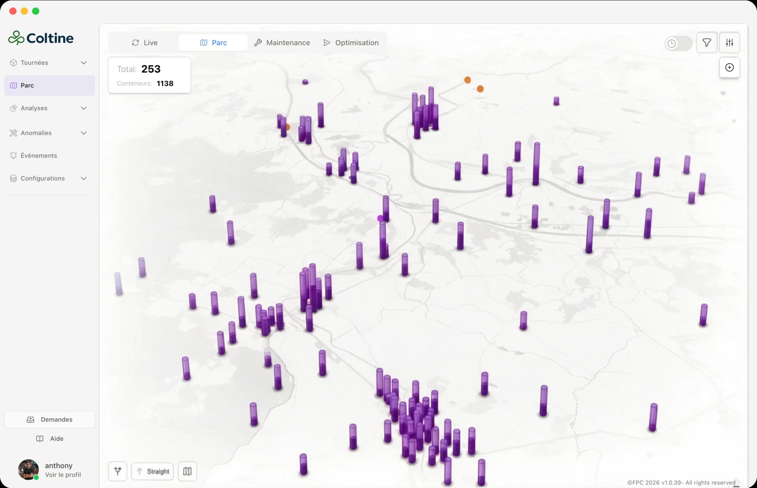
Task: Click the branching route icon button
Action: coord(117,471)
